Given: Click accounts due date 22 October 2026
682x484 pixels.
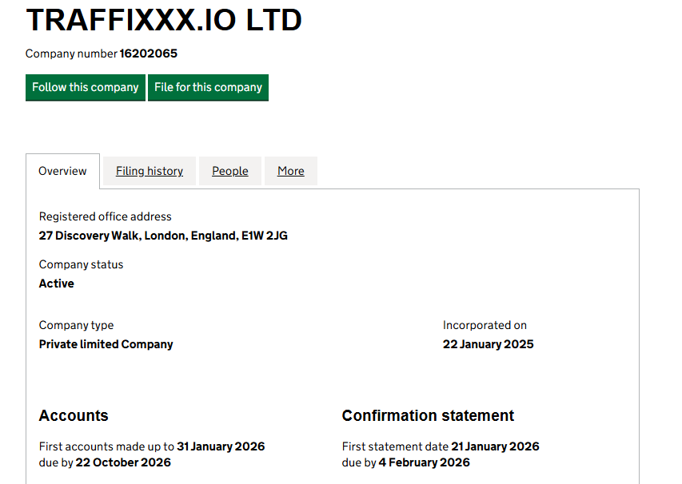Looking at the screenshot, I should 123,462.
